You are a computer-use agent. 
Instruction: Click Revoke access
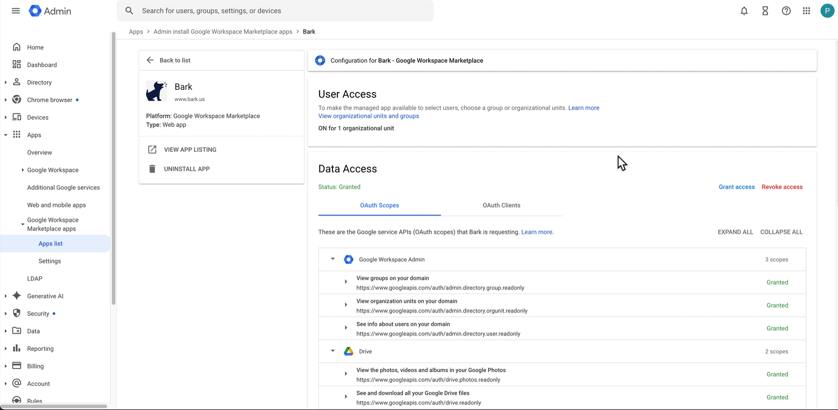(x=782, y=187)
